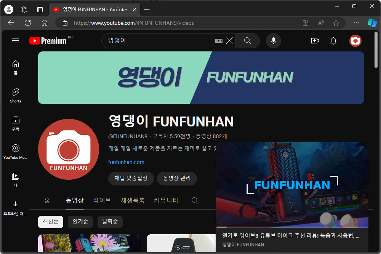Click the magnifier search button
381x254 pixels.
247,41
